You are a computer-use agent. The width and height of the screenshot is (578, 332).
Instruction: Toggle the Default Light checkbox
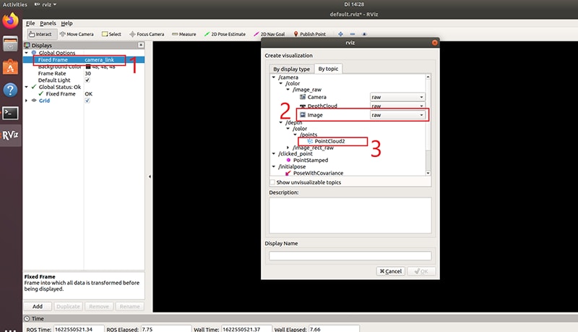87,80
